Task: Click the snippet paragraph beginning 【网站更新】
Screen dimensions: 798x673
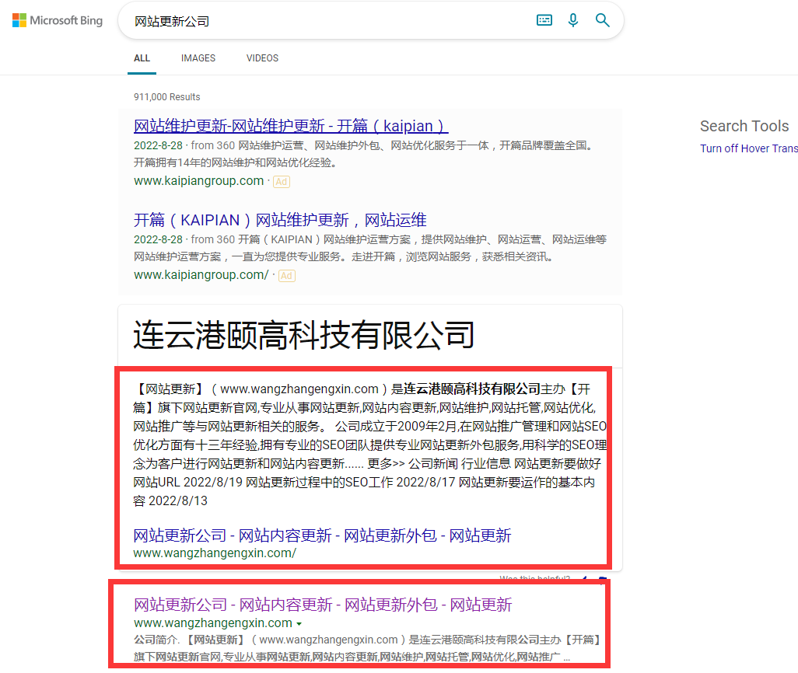Action: tap(370, 445)
